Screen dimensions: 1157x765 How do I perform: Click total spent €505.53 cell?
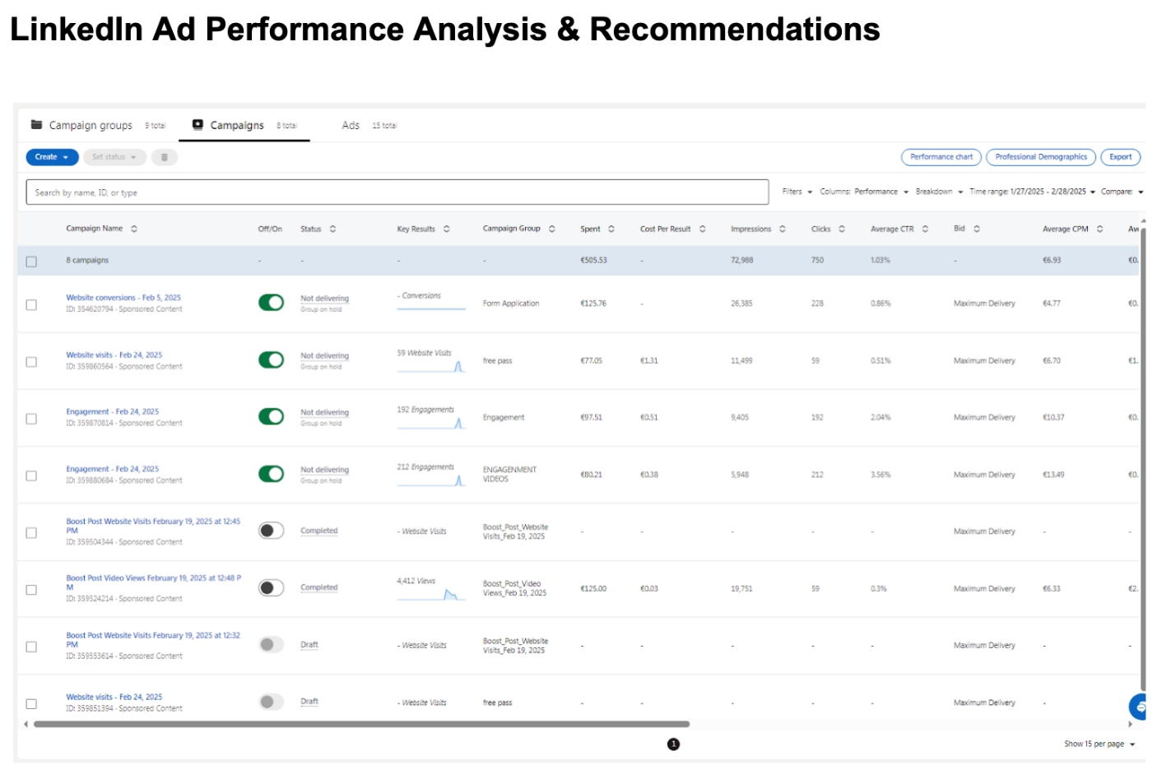(593, 260)
